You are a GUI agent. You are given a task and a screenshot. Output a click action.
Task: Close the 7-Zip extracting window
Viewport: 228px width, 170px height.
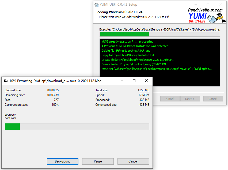pos(146,81)
